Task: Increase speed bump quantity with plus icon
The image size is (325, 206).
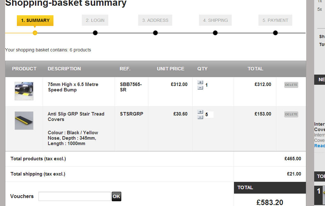Action: click(x=200, y=82)
